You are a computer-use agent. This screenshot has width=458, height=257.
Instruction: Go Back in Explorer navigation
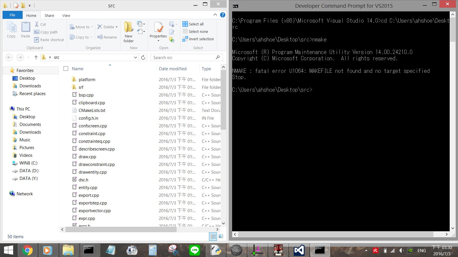[9, 57]
